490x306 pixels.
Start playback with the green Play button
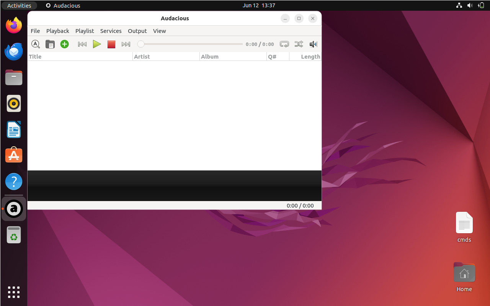[x=97, y=44]
